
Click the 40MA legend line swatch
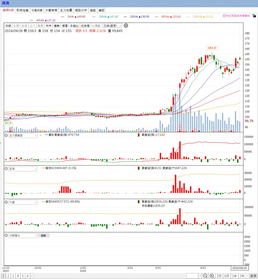click(31, 21)
